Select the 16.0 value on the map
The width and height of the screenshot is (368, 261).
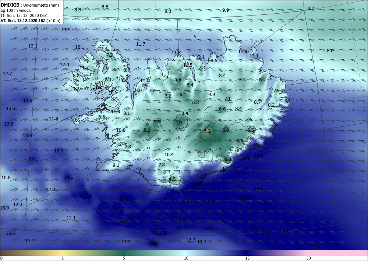pos(159,230)
